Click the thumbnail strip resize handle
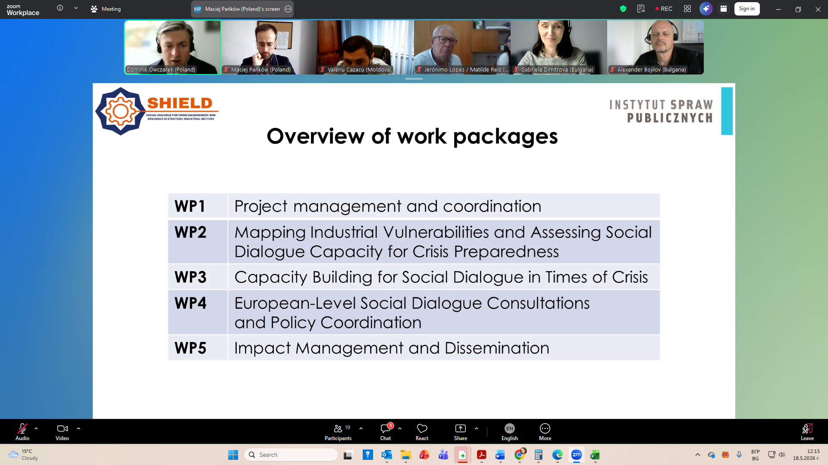 pyautogui.click(x=414, y=79)
